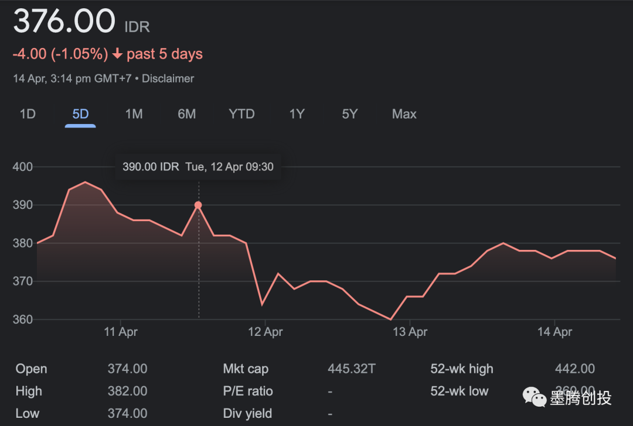The image size is (633, 426).
Task: Click the 11 Apr date axis label
Action: pos(121,332)
